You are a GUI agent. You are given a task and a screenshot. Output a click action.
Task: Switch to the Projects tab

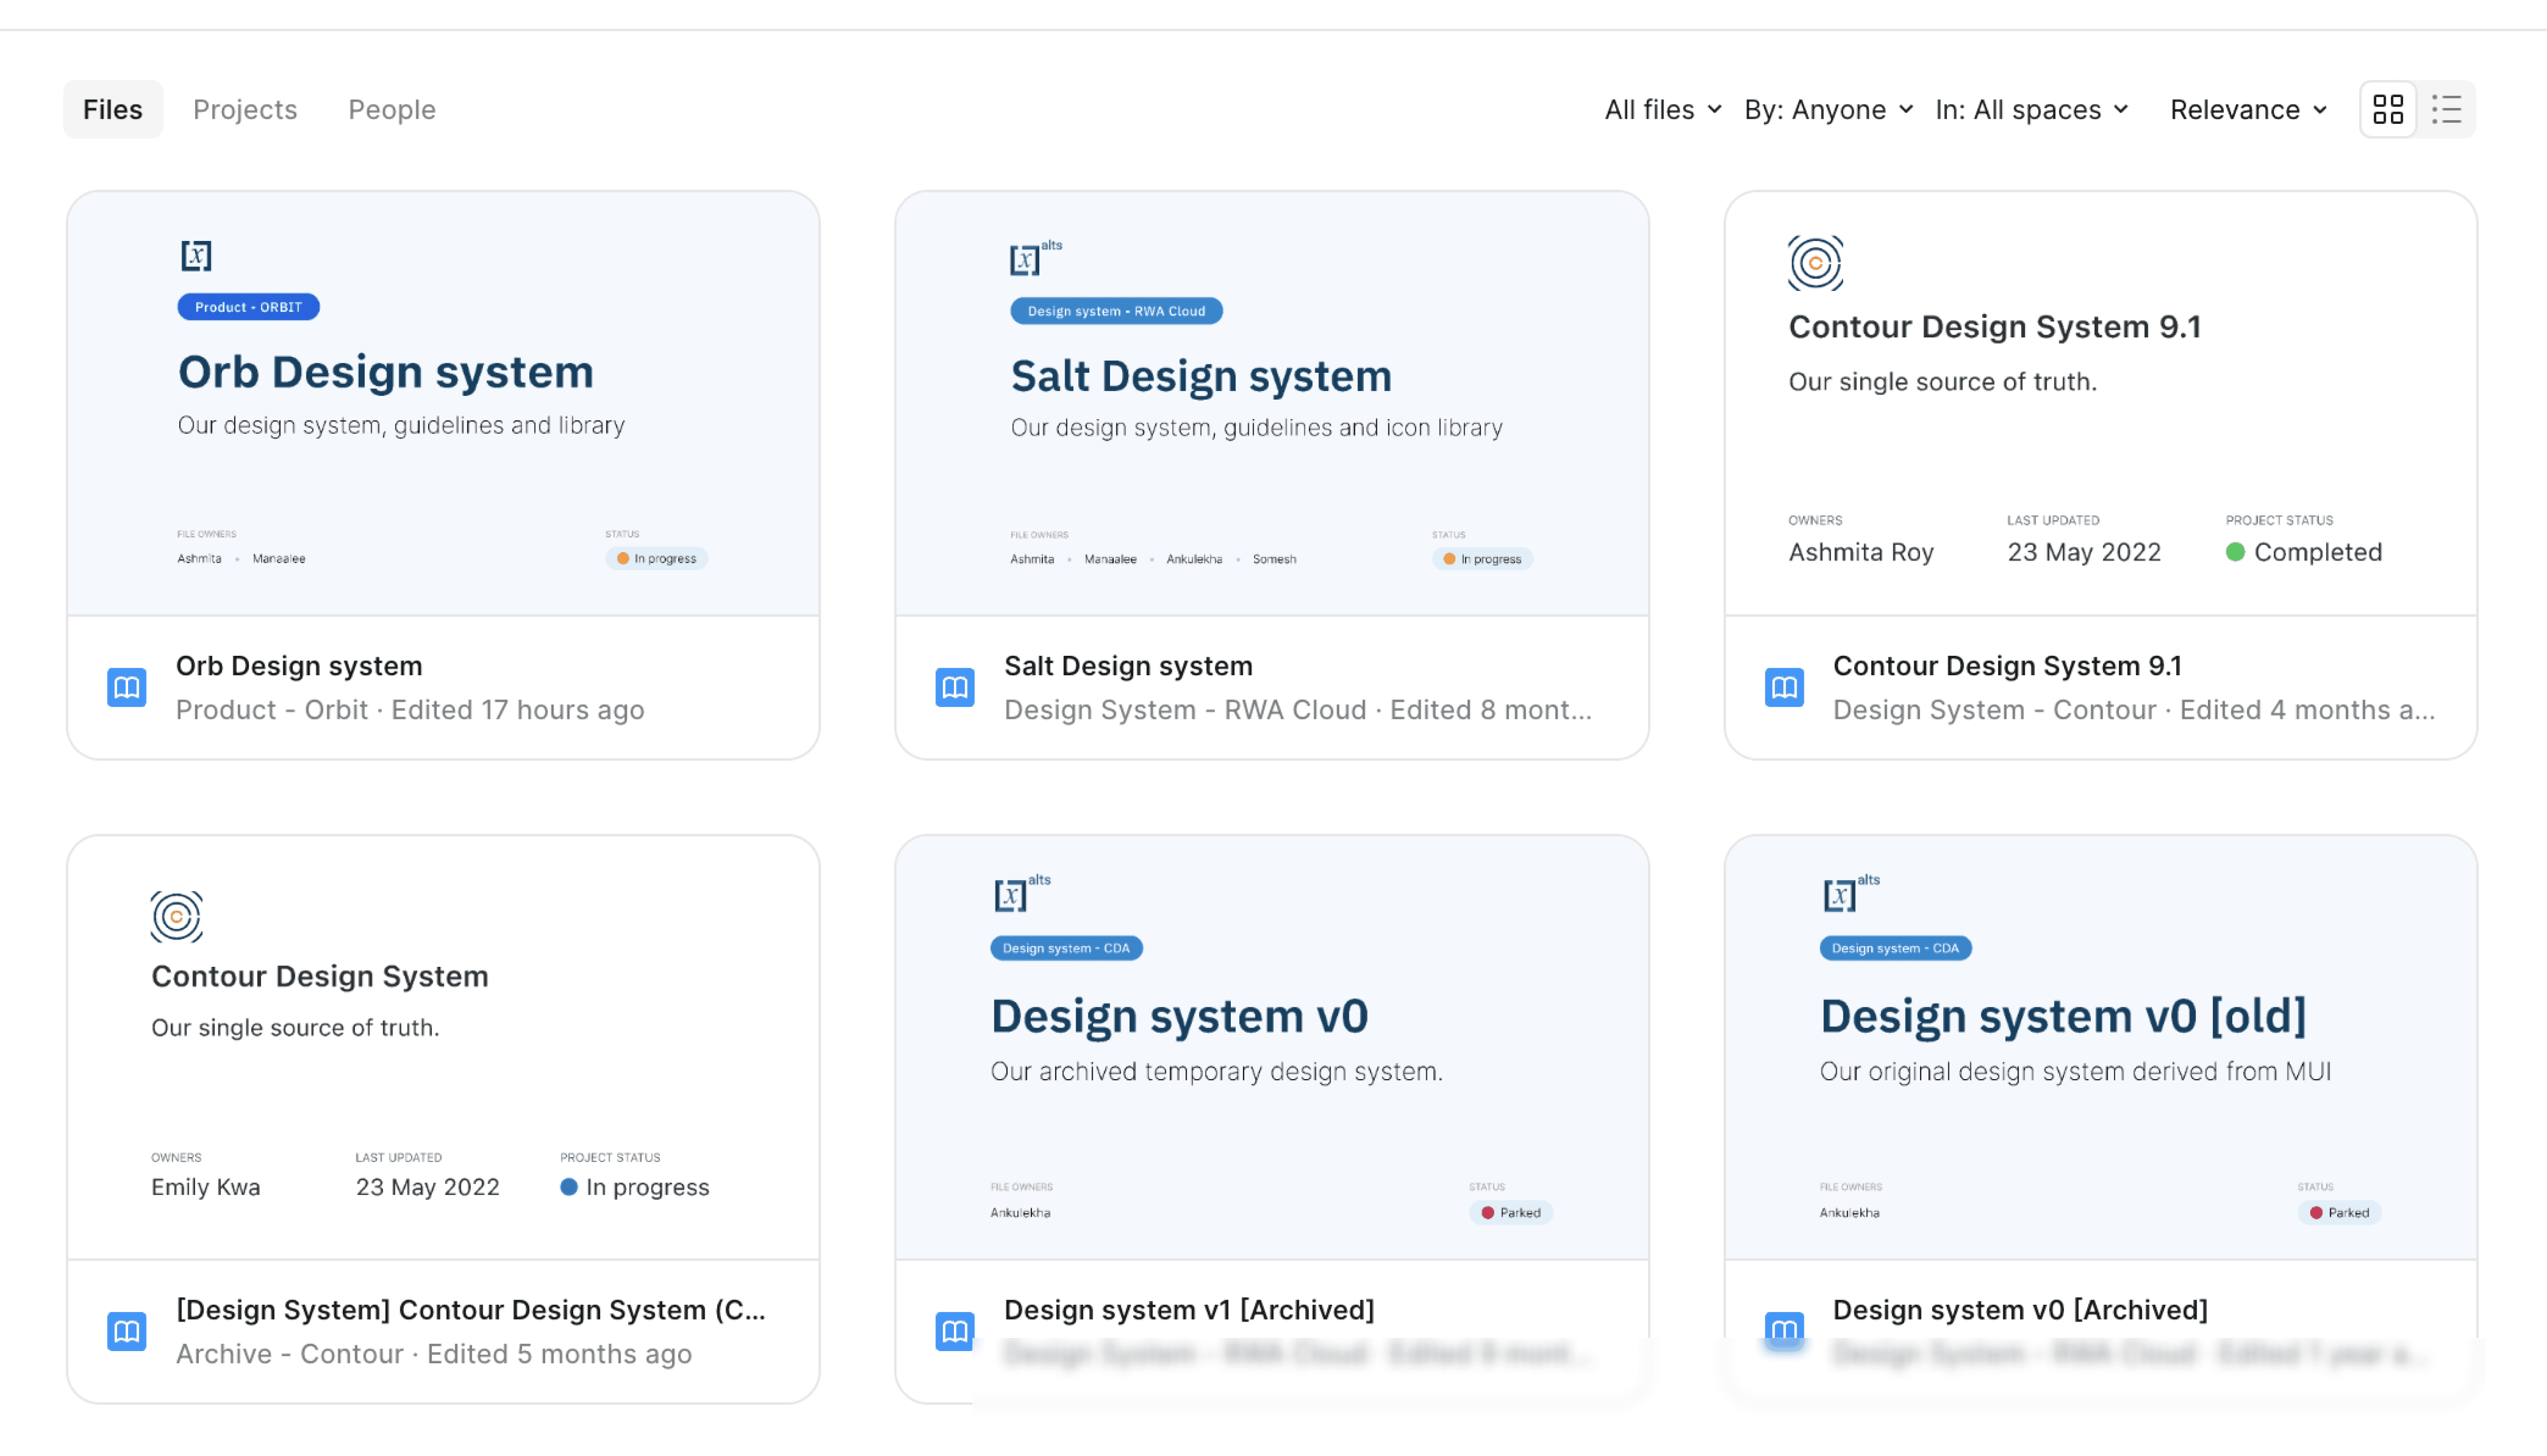click(245, 109)
